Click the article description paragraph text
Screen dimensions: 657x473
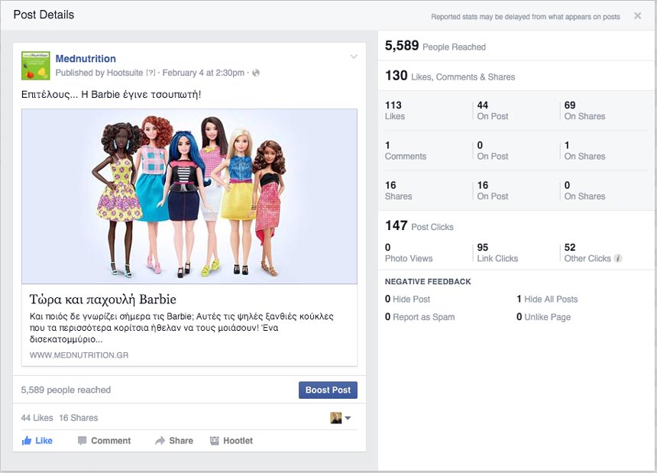(181, 328)
